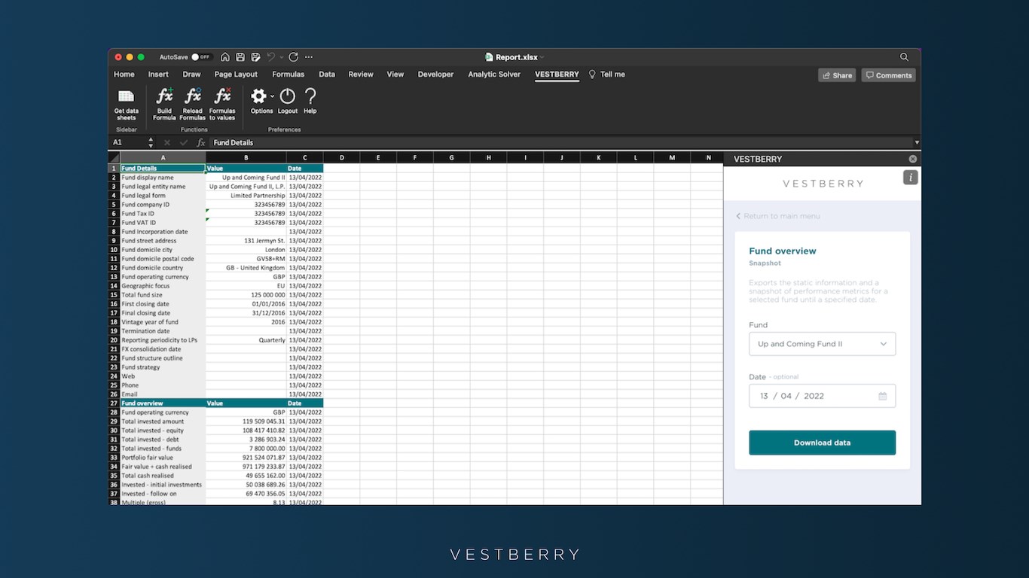
Task: Click the fx insert function icon
Action: (201, 142)
